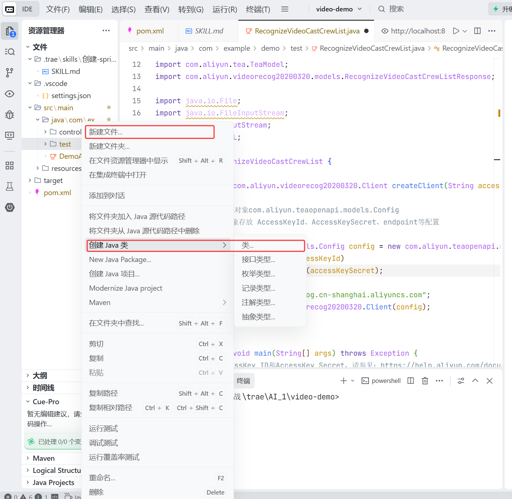512x499 pixels.
Task: Collapse the Cue-Pro section
Action: pyautogui.click(x=28, y=402)
